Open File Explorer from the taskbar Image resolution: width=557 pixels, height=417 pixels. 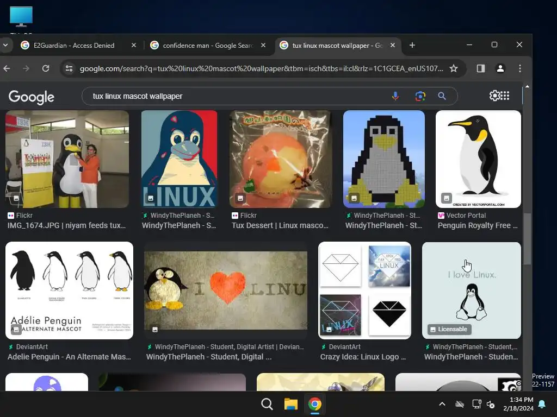(290, 404)
